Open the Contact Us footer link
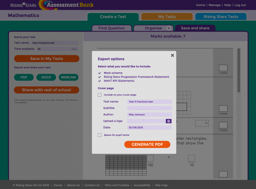This screenshot has height=189, width=256. [x=92, y=185]
